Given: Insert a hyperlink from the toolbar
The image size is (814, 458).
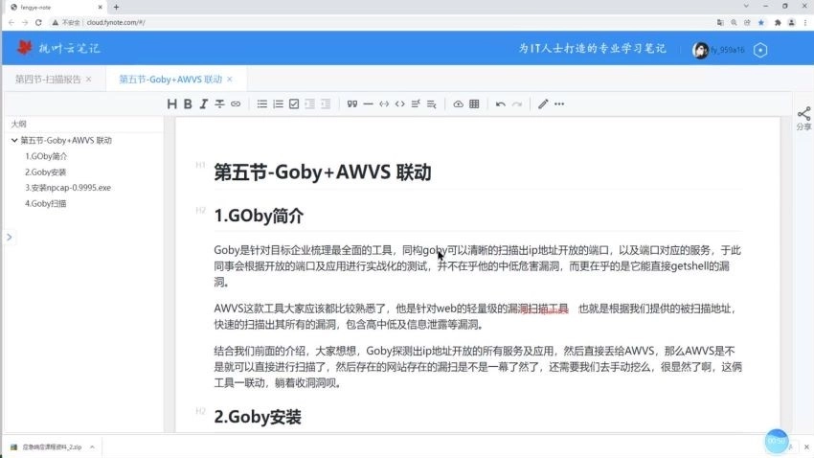Looking at the screenshot, I should [236, 103].
